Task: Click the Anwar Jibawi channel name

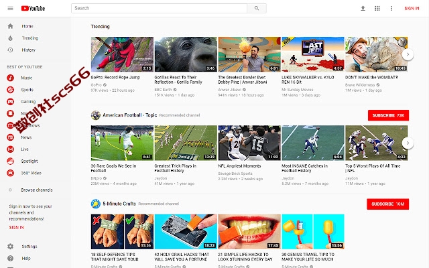Action: pos(229,90)
